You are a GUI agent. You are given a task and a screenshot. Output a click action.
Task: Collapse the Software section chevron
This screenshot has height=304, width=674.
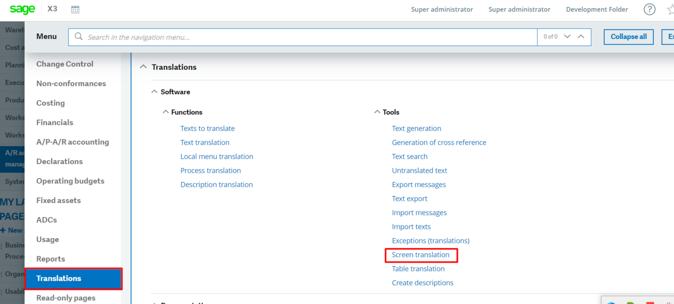coord(154,92)
